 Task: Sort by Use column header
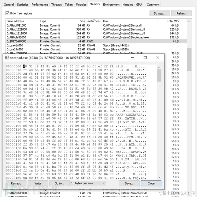[x=130, y=21]
